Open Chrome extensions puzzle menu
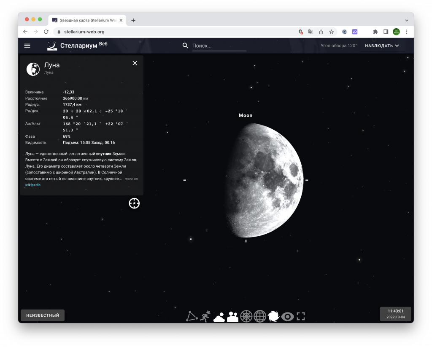This screenshot has height=347, width=432. pos(375,32)
